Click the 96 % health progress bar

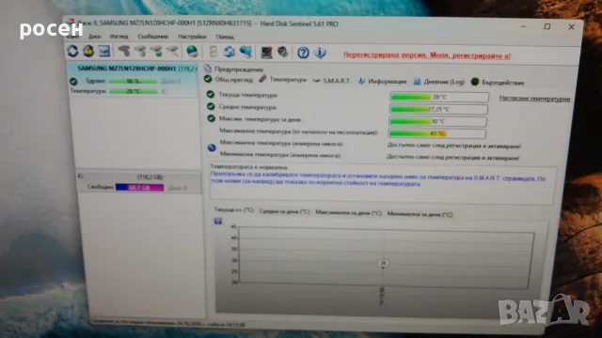click(133, 82)
